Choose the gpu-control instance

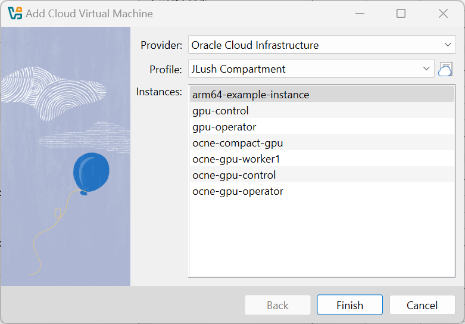(x=221, y=111)
